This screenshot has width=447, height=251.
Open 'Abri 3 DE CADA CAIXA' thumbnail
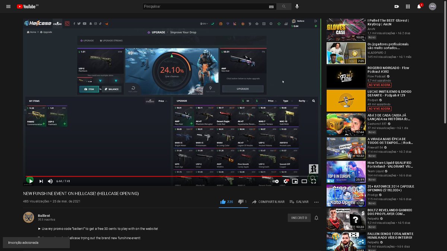pos(346,125)
